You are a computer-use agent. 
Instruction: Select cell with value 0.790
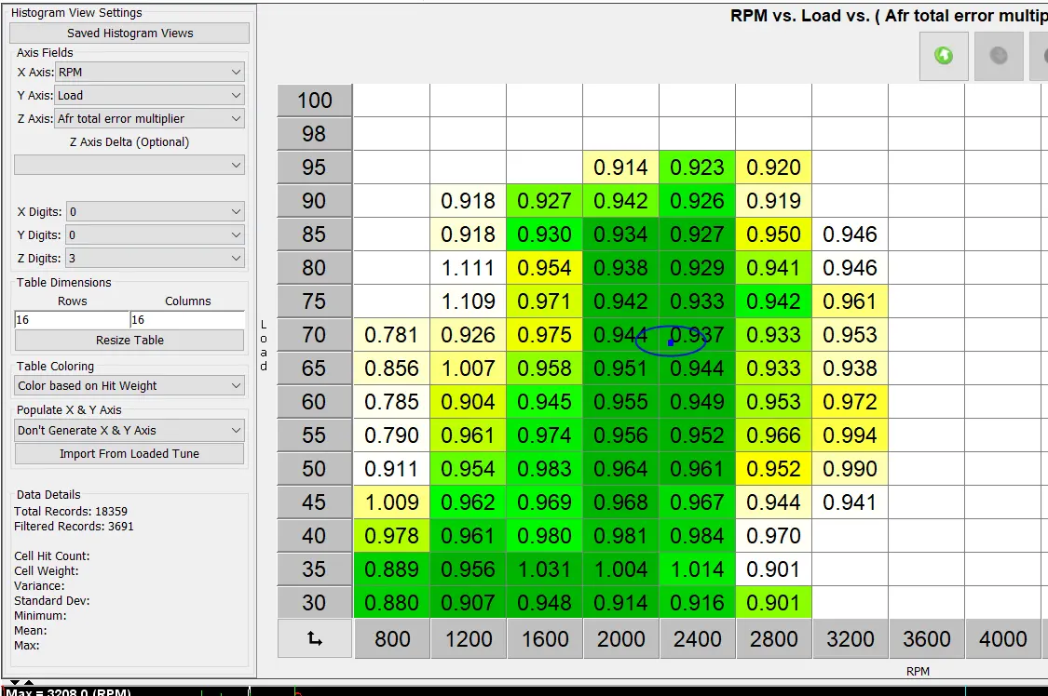tap(391, 435)
